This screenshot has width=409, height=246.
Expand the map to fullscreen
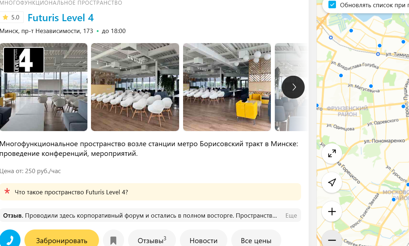click(x=332, y=154)
